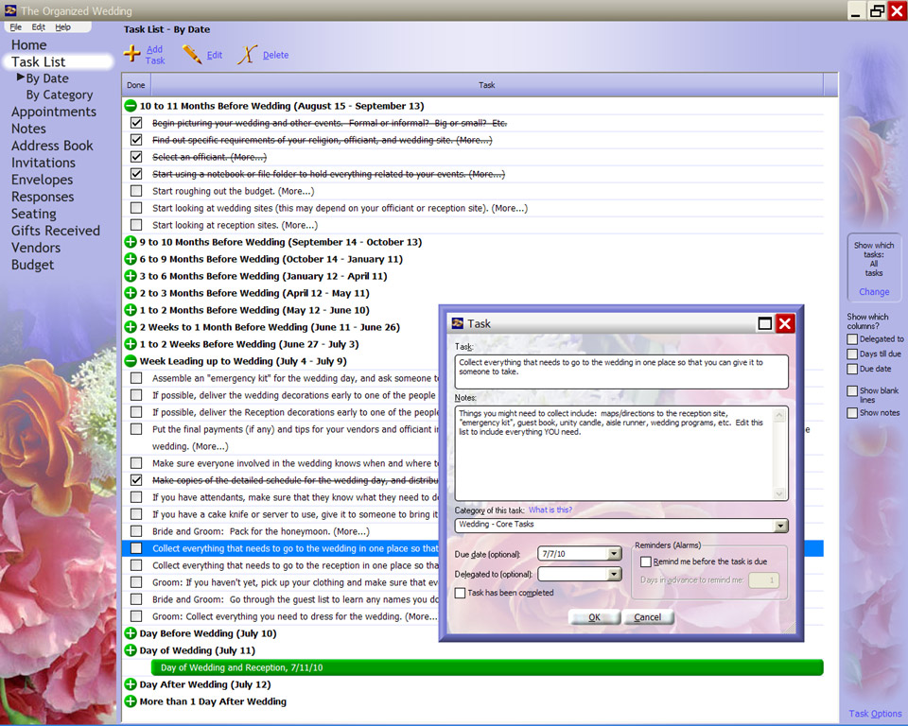Click the Done column header
This screenshot has width=908, height=726.
point(136,85)
